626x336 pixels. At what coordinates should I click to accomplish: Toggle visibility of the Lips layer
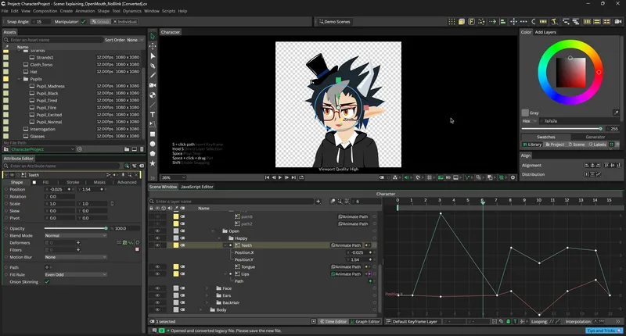(157, 274)
